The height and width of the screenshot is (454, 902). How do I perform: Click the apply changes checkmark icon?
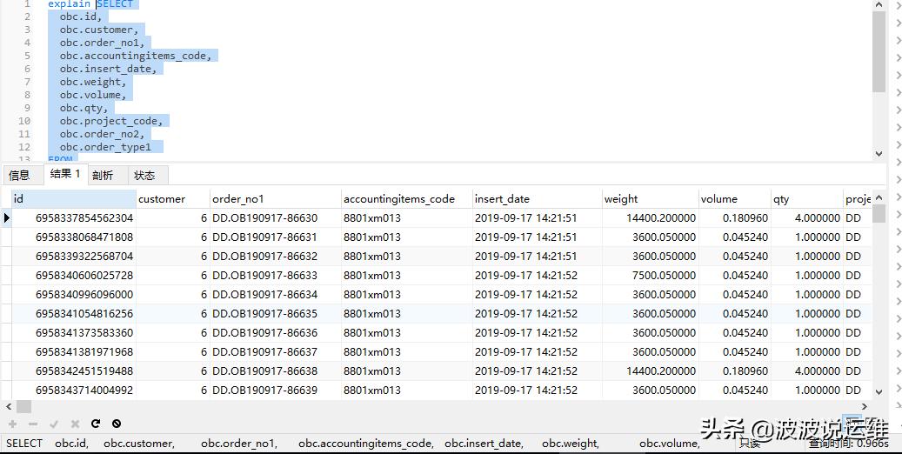click(x=53, y=424)
